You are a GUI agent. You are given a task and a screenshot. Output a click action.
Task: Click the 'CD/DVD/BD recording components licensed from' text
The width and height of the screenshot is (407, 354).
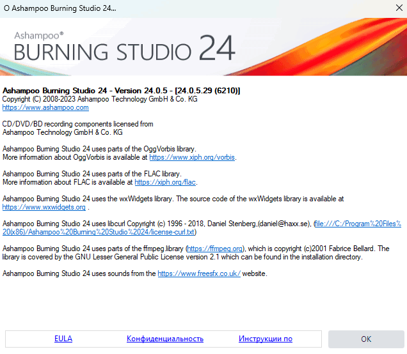click(78, 124)
